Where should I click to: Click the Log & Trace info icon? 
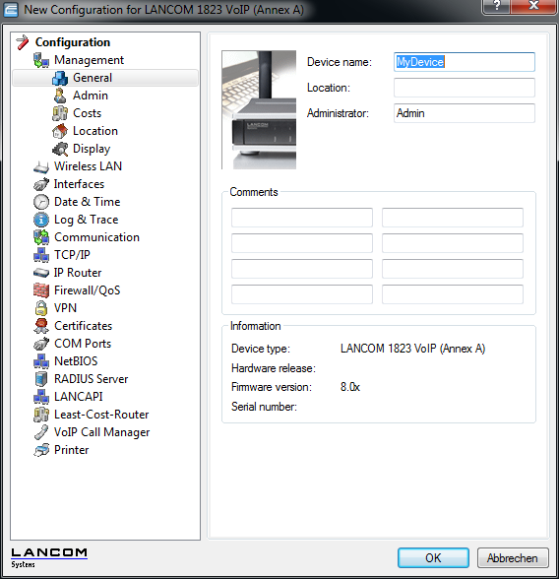(41, 220)
